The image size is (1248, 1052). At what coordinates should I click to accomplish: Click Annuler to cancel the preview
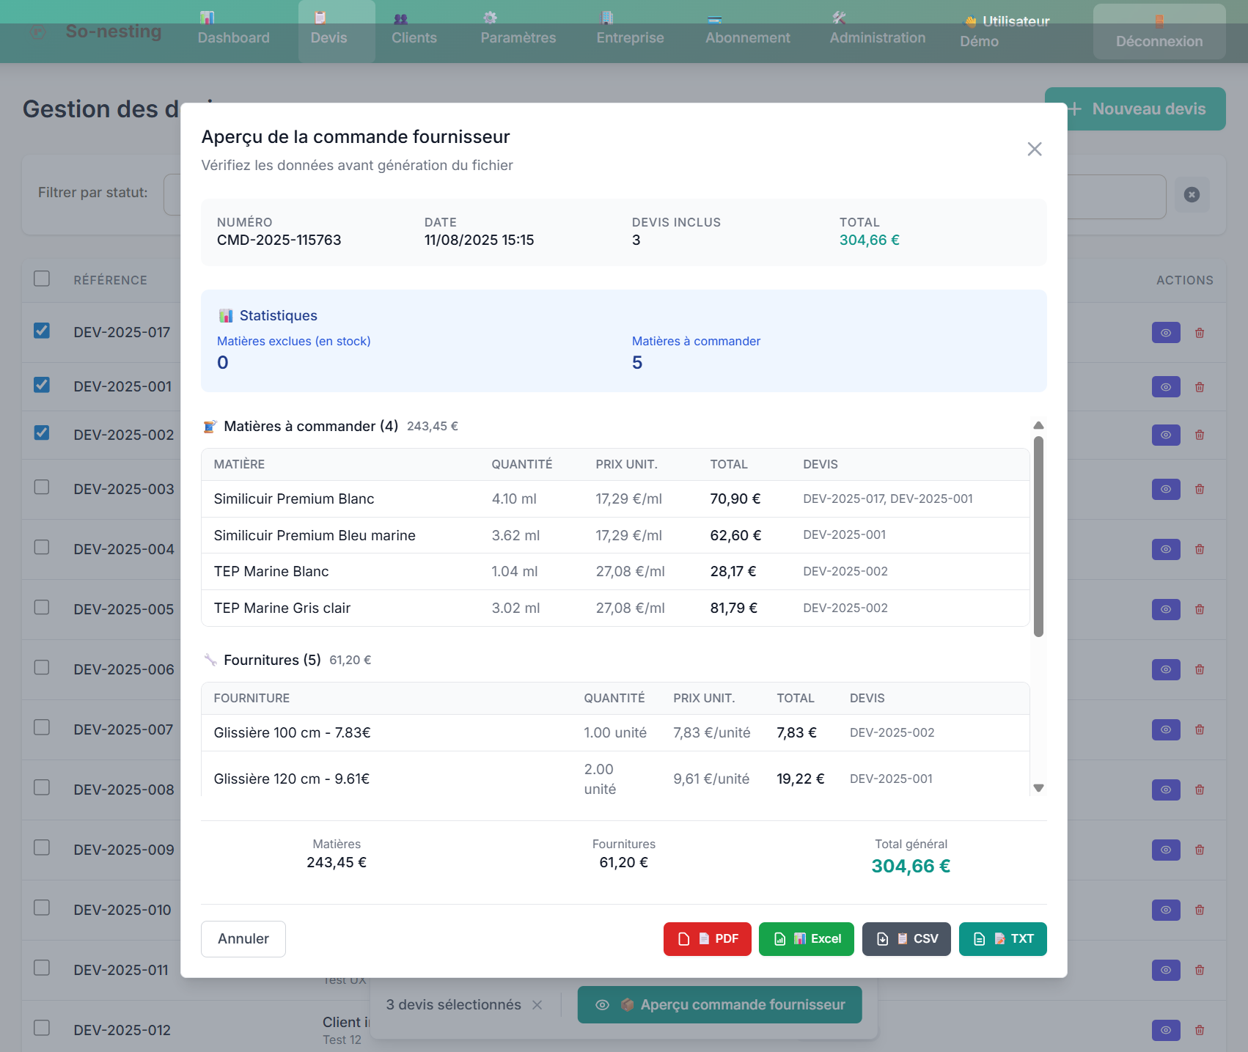tap(243, 938)
